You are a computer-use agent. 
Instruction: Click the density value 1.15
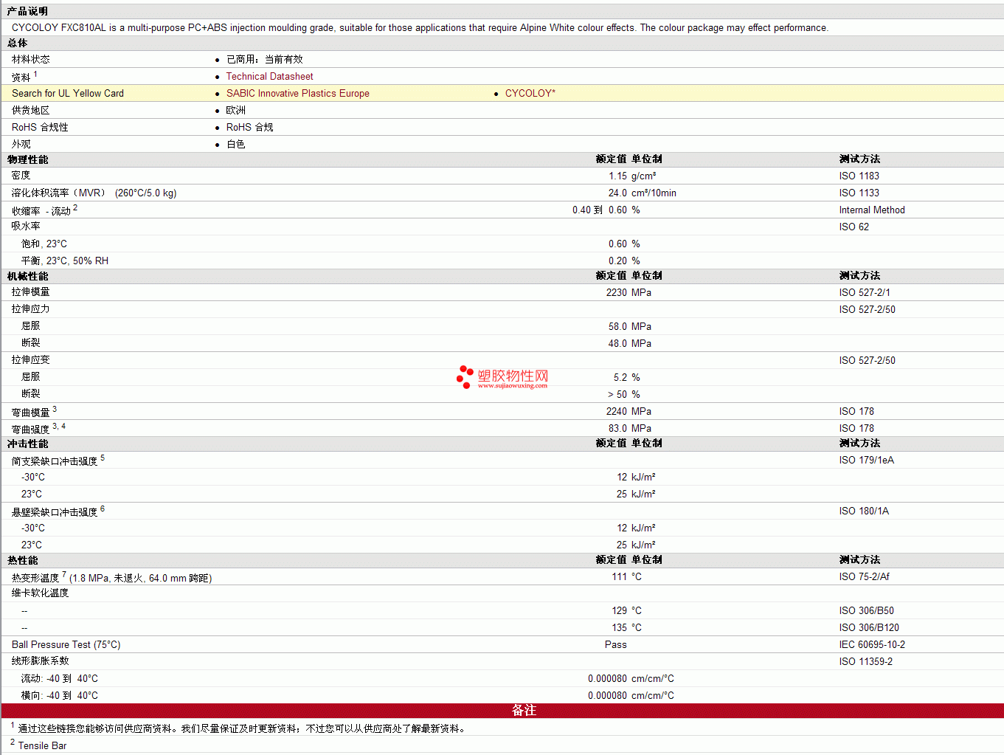point(617,176)
